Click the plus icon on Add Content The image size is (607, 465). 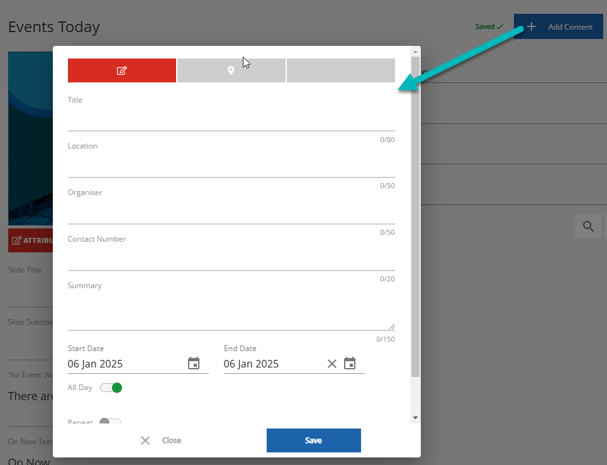click(532, 27)
